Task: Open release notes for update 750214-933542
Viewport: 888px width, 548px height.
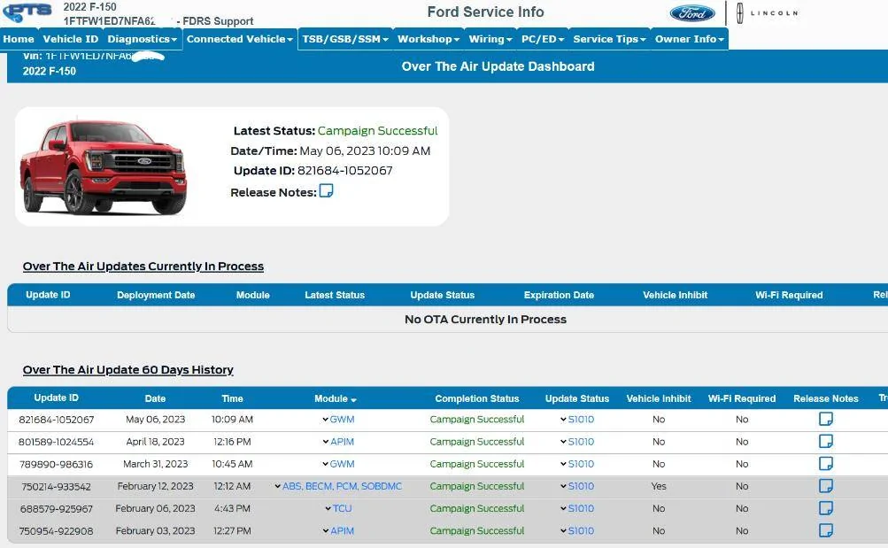Action: coord(826,486)
